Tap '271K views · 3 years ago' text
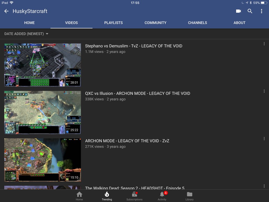This screenshot has height=202, width=269. coord(105,147)
